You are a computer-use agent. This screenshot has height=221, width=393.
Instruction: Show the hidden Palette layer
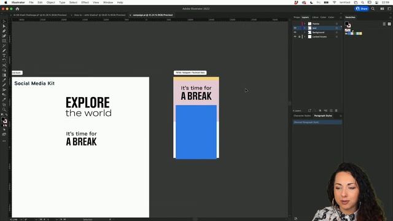(295, 23)
